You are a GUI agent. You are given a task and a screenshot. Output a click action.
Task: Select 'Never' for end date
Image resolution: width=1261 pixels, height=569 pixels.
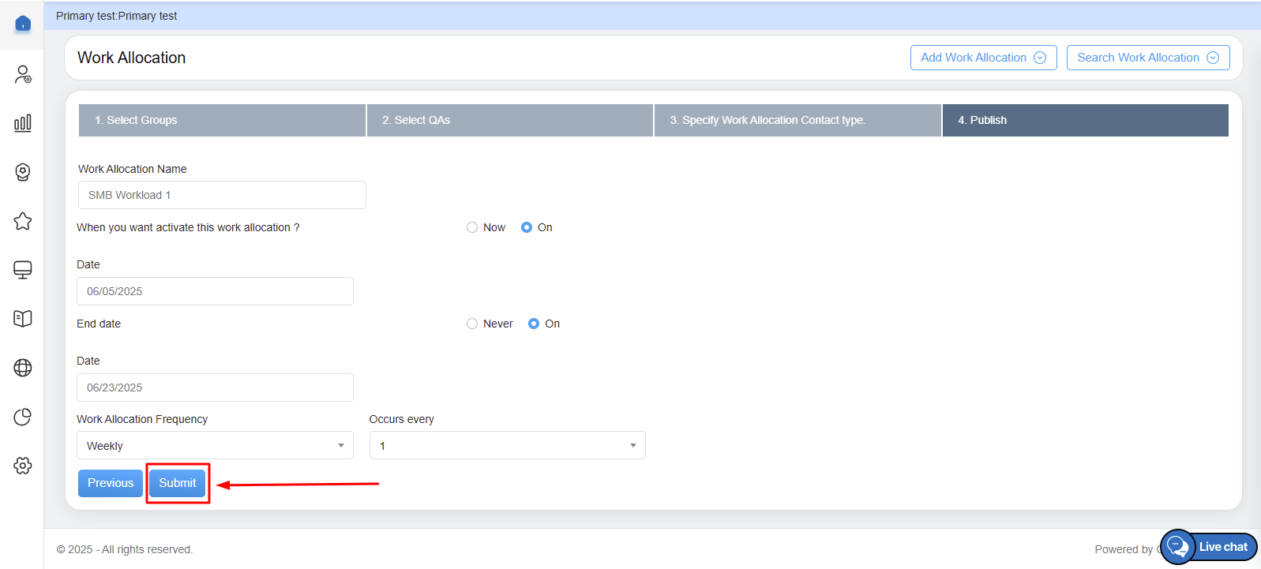click(472, 324)
